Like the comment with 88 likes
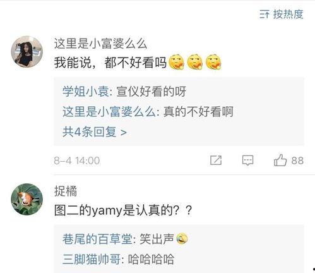This screenshot has height=273, width=315. (280, 161)
